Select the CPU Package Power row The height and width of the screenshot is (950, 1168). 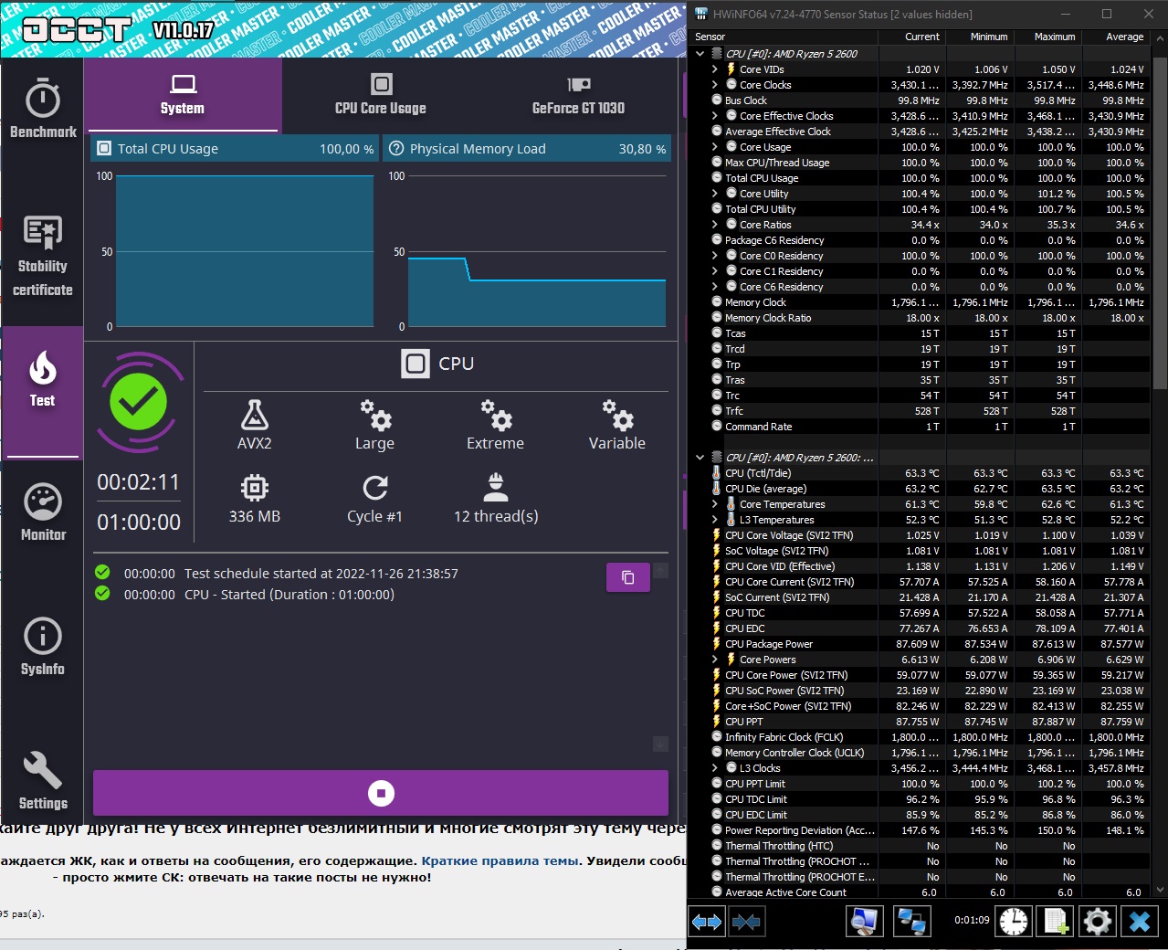921,644
